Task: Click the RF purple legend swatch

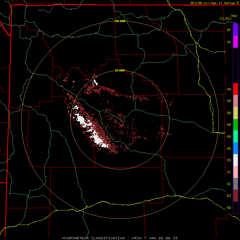Action: 235,30
